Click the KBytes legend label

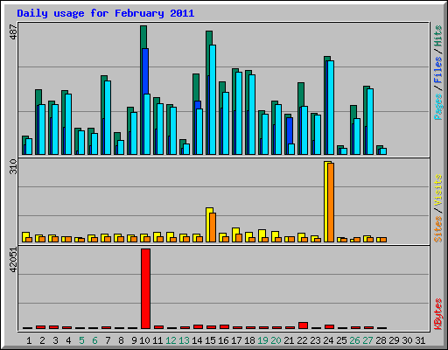click(438, 314)
